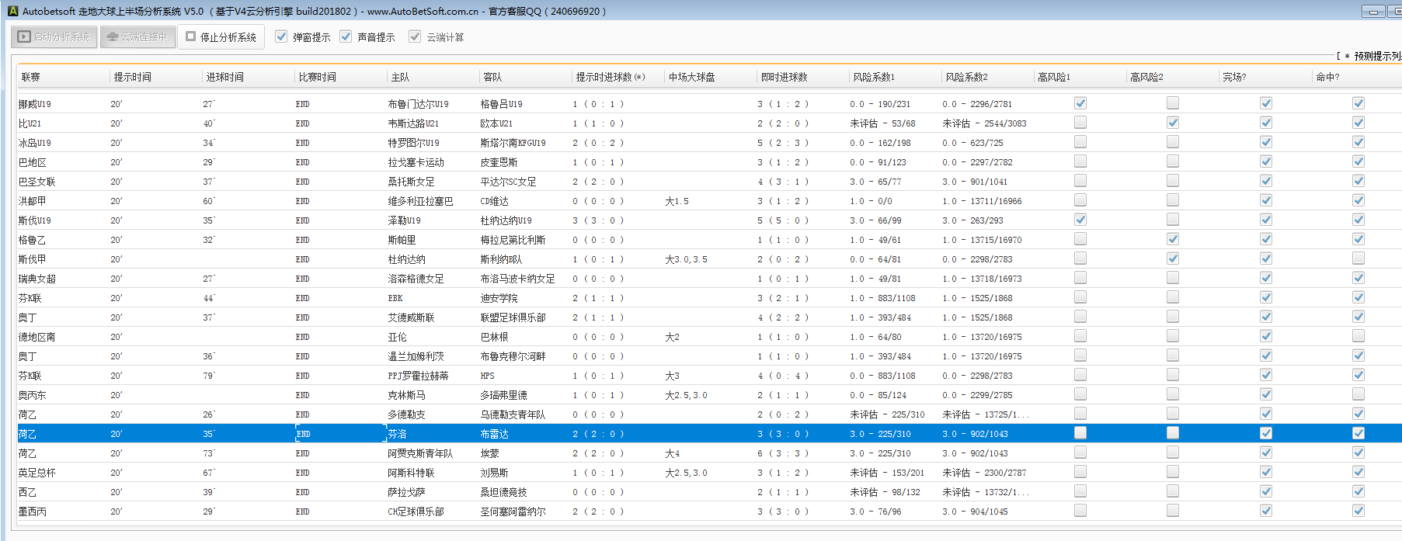Uncheck 高风险2 in the 韦斯达路U21 row
This screenshot has width=1402, height=541.
tap(1172, 123)
